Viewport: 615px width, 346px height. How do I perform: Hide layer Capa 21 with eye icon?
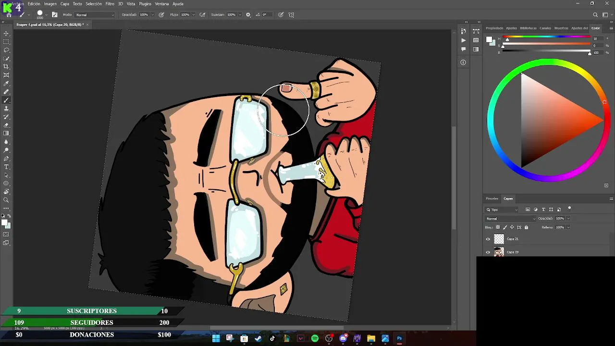point(488,239)
